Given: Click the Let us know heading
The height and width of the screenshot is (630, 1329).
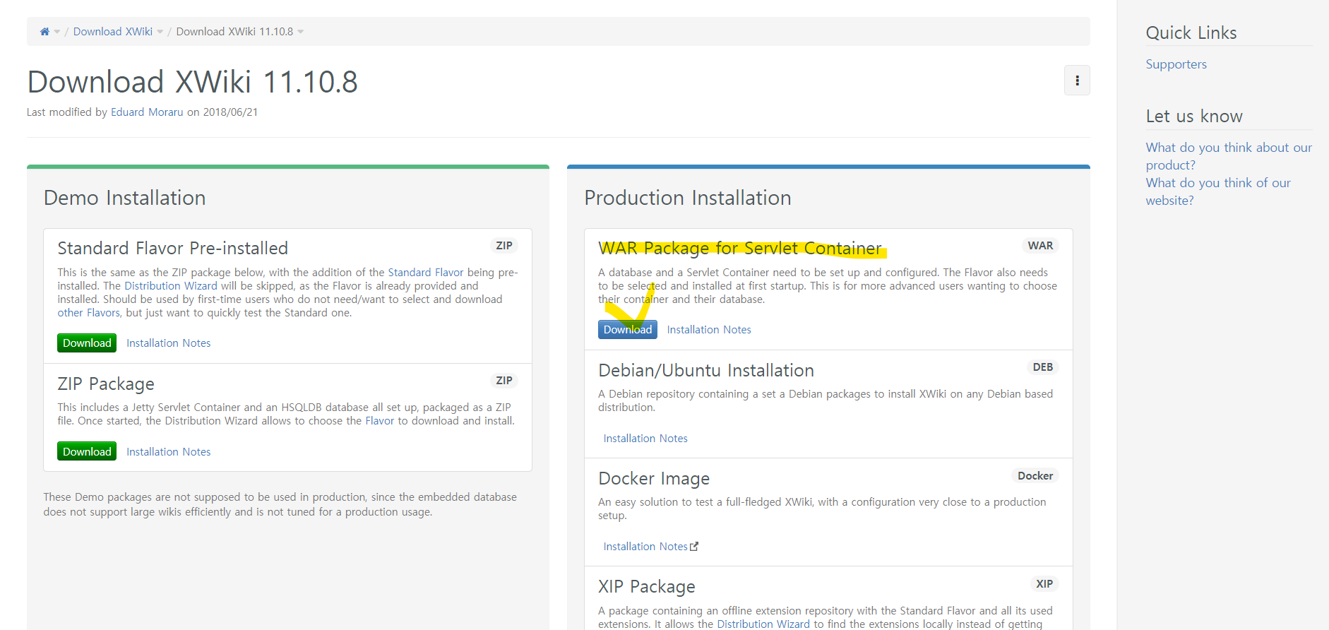Looking at the screenshot, I should coord(1194,117).
